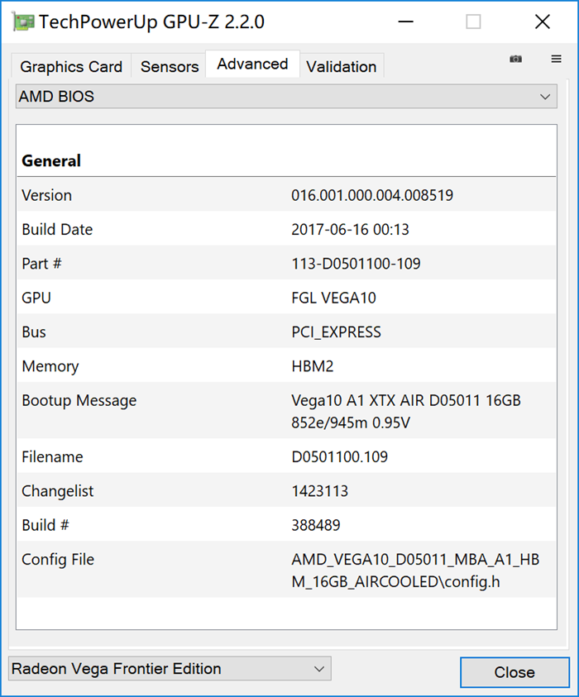Click the Part # value 113-D0501100-109
This screenshot has width=579, height=697.
pyautogui.click(x=356, y=264)
